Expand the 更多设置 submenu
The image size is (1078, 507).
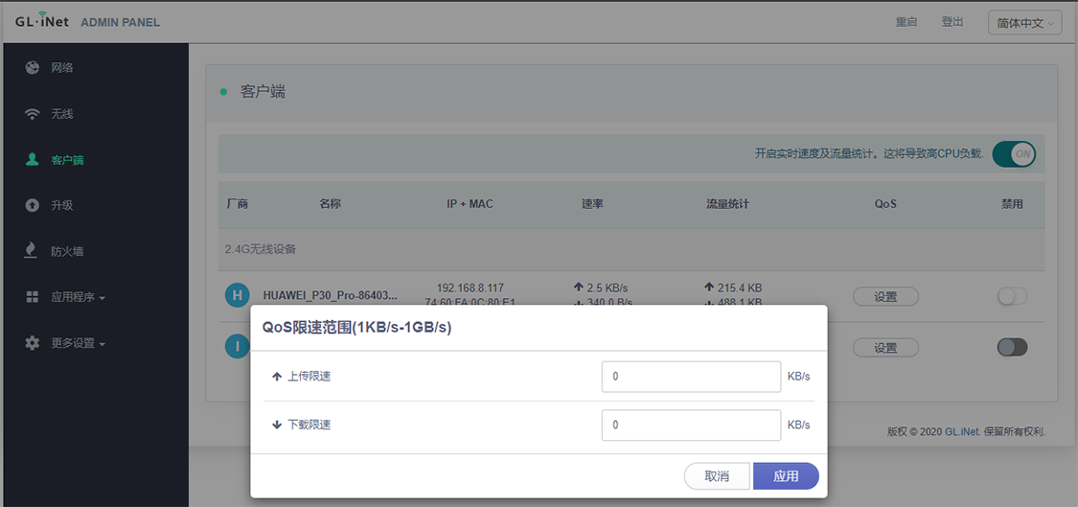point(78,343)
